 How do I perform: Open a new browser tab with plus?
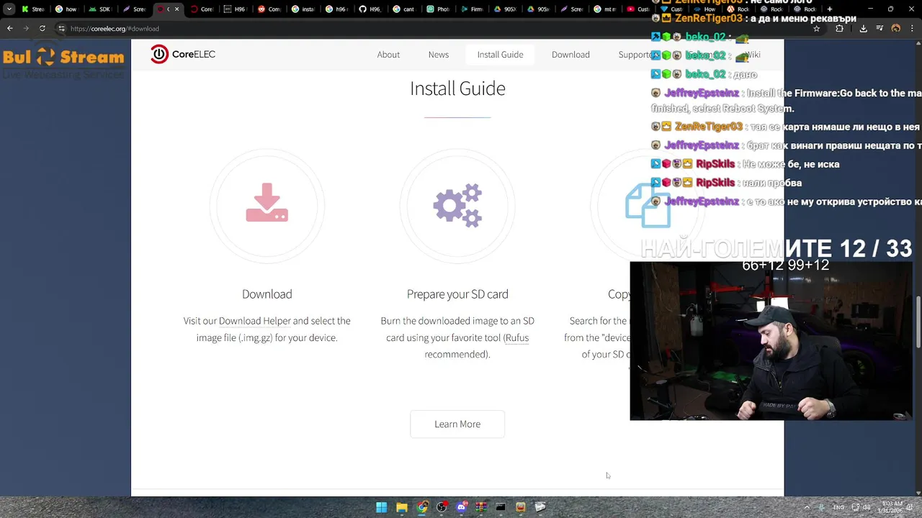coord(830,9)
